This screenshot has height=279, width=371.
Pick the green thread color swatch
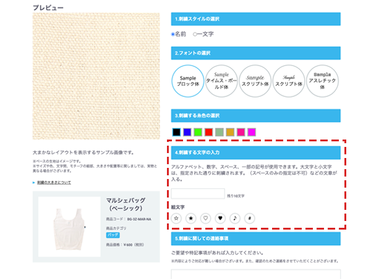click(x=197, y=132)
